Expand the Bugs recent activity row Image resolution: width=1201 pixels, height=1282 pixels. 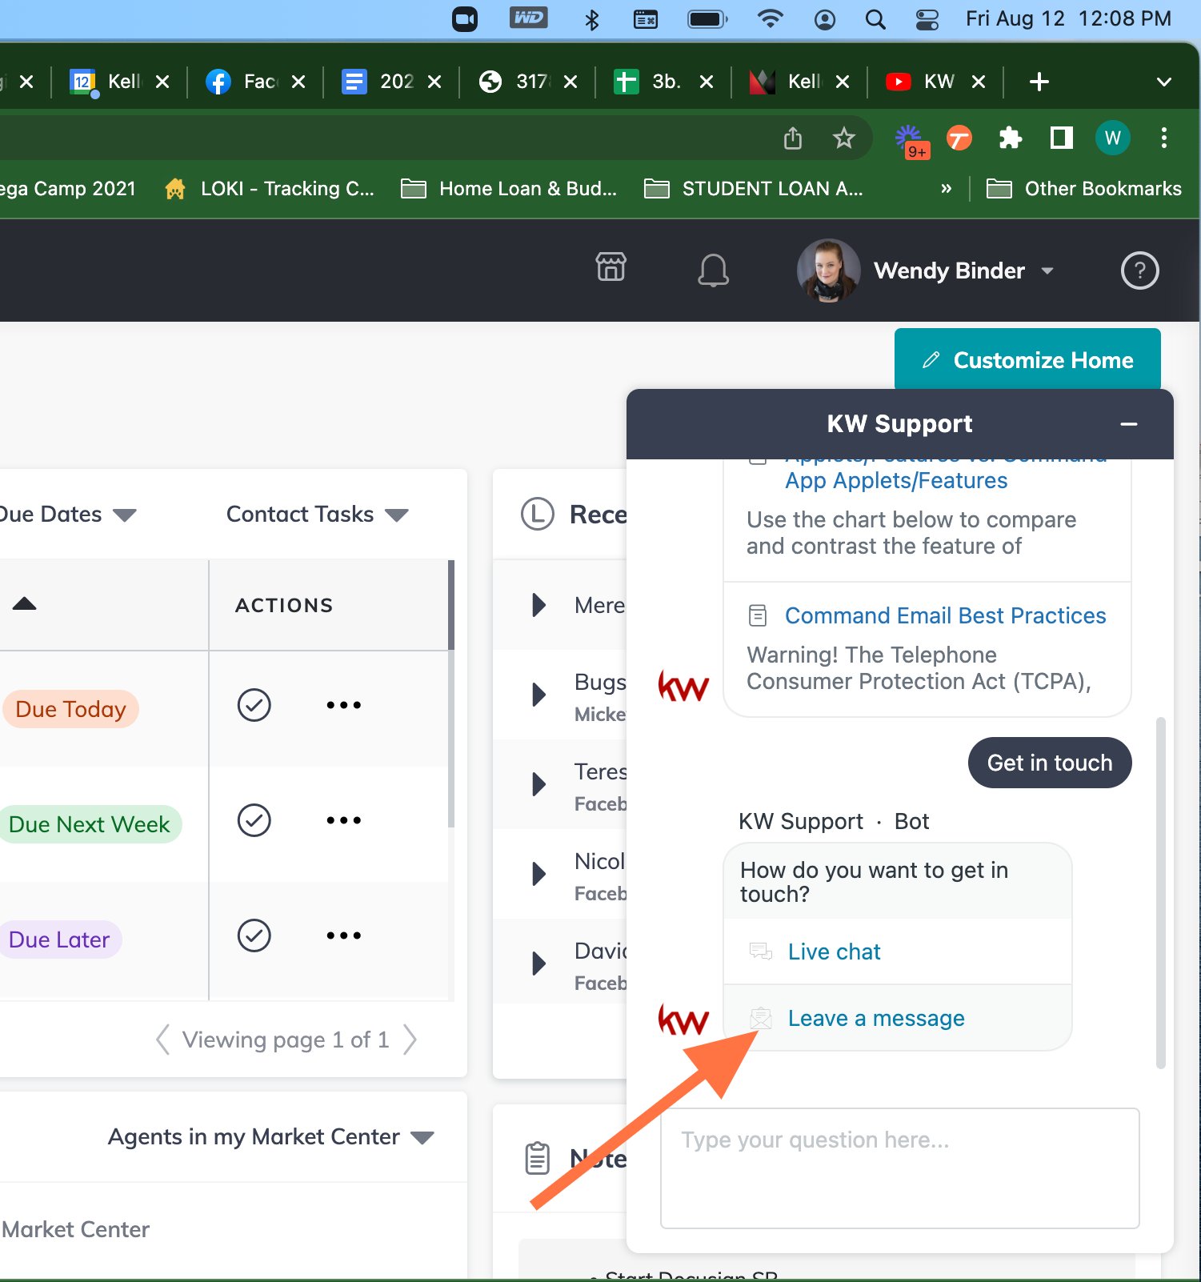coord(538,695)
